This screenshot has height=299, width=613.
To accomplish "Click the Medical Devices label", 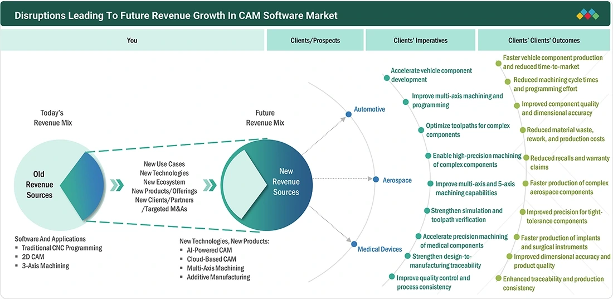I will pyautogui.click(x=380, y=249).
